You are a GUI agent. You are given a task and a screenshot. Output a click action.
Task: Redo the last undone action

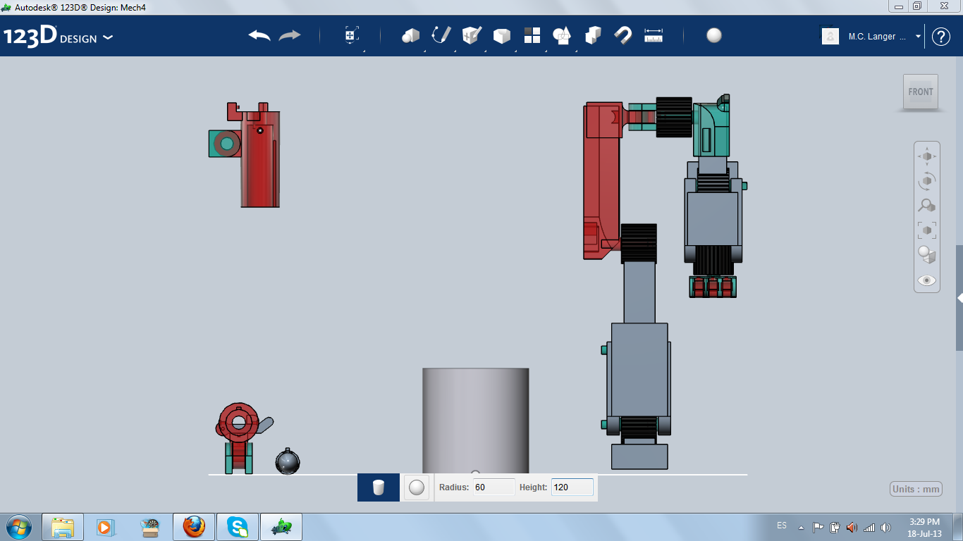(x=290, y=35)
